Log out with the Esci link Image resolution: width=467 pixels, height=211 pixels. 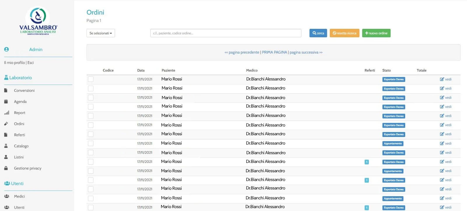[31, 63]
